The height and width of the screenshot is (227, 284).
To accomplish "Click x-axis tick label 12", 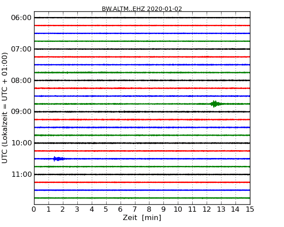I will tap(207, 210).
